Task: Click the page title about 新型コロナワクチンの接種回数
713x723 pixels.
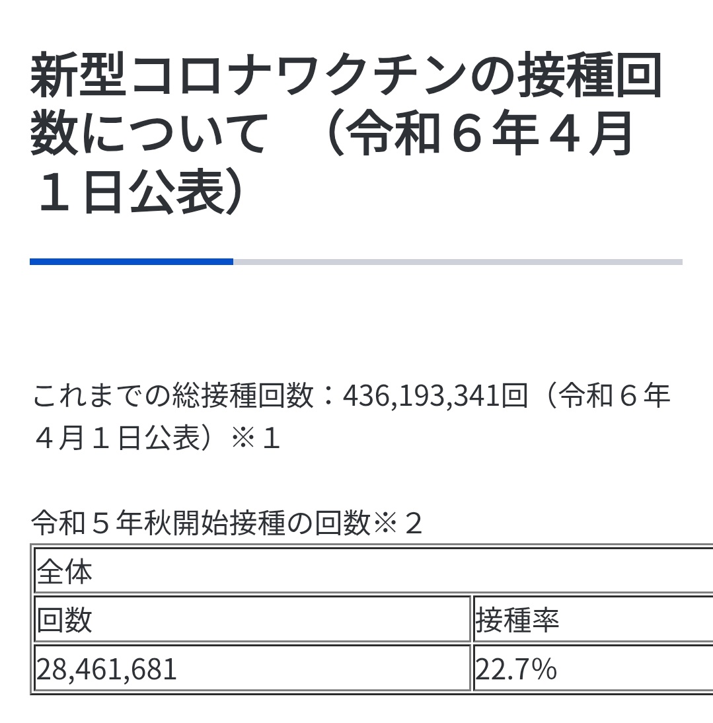Action: [347, 133]
